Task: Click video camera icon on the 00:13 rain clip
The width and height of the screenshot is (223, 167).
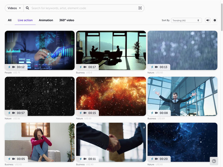Action: point(156,67)
